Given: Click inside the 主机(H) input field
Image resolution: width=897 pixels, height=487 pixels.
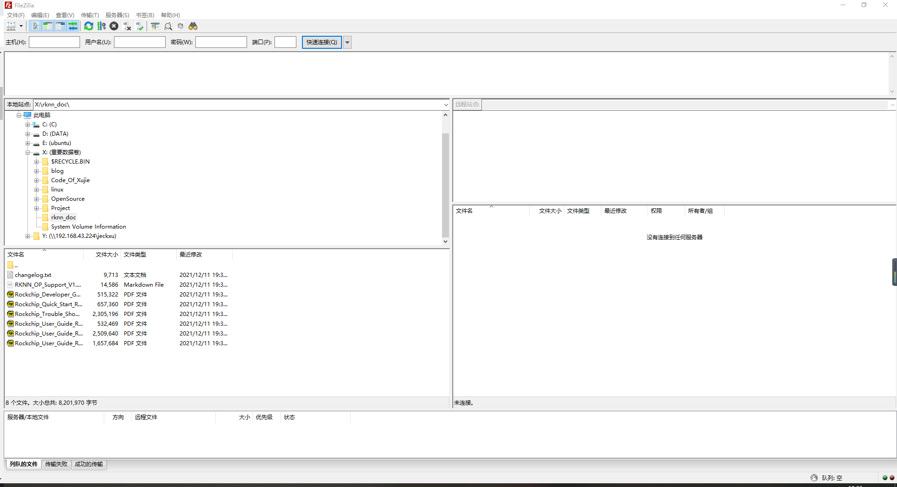Looking at the screenshot, I should tap(54, 42).
